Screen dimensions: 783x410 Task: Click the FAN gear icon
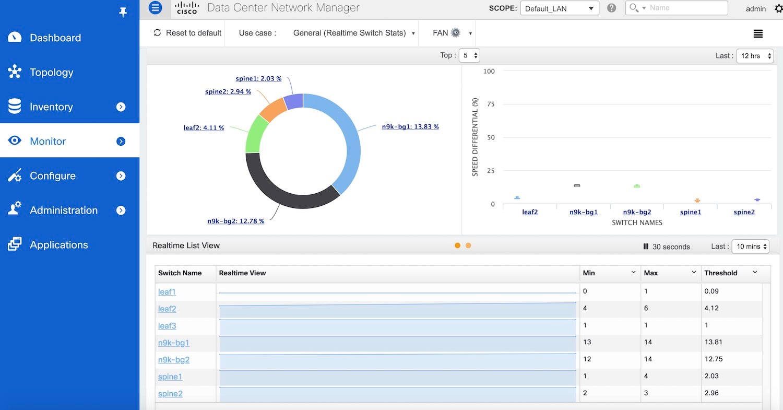[456, 33]
